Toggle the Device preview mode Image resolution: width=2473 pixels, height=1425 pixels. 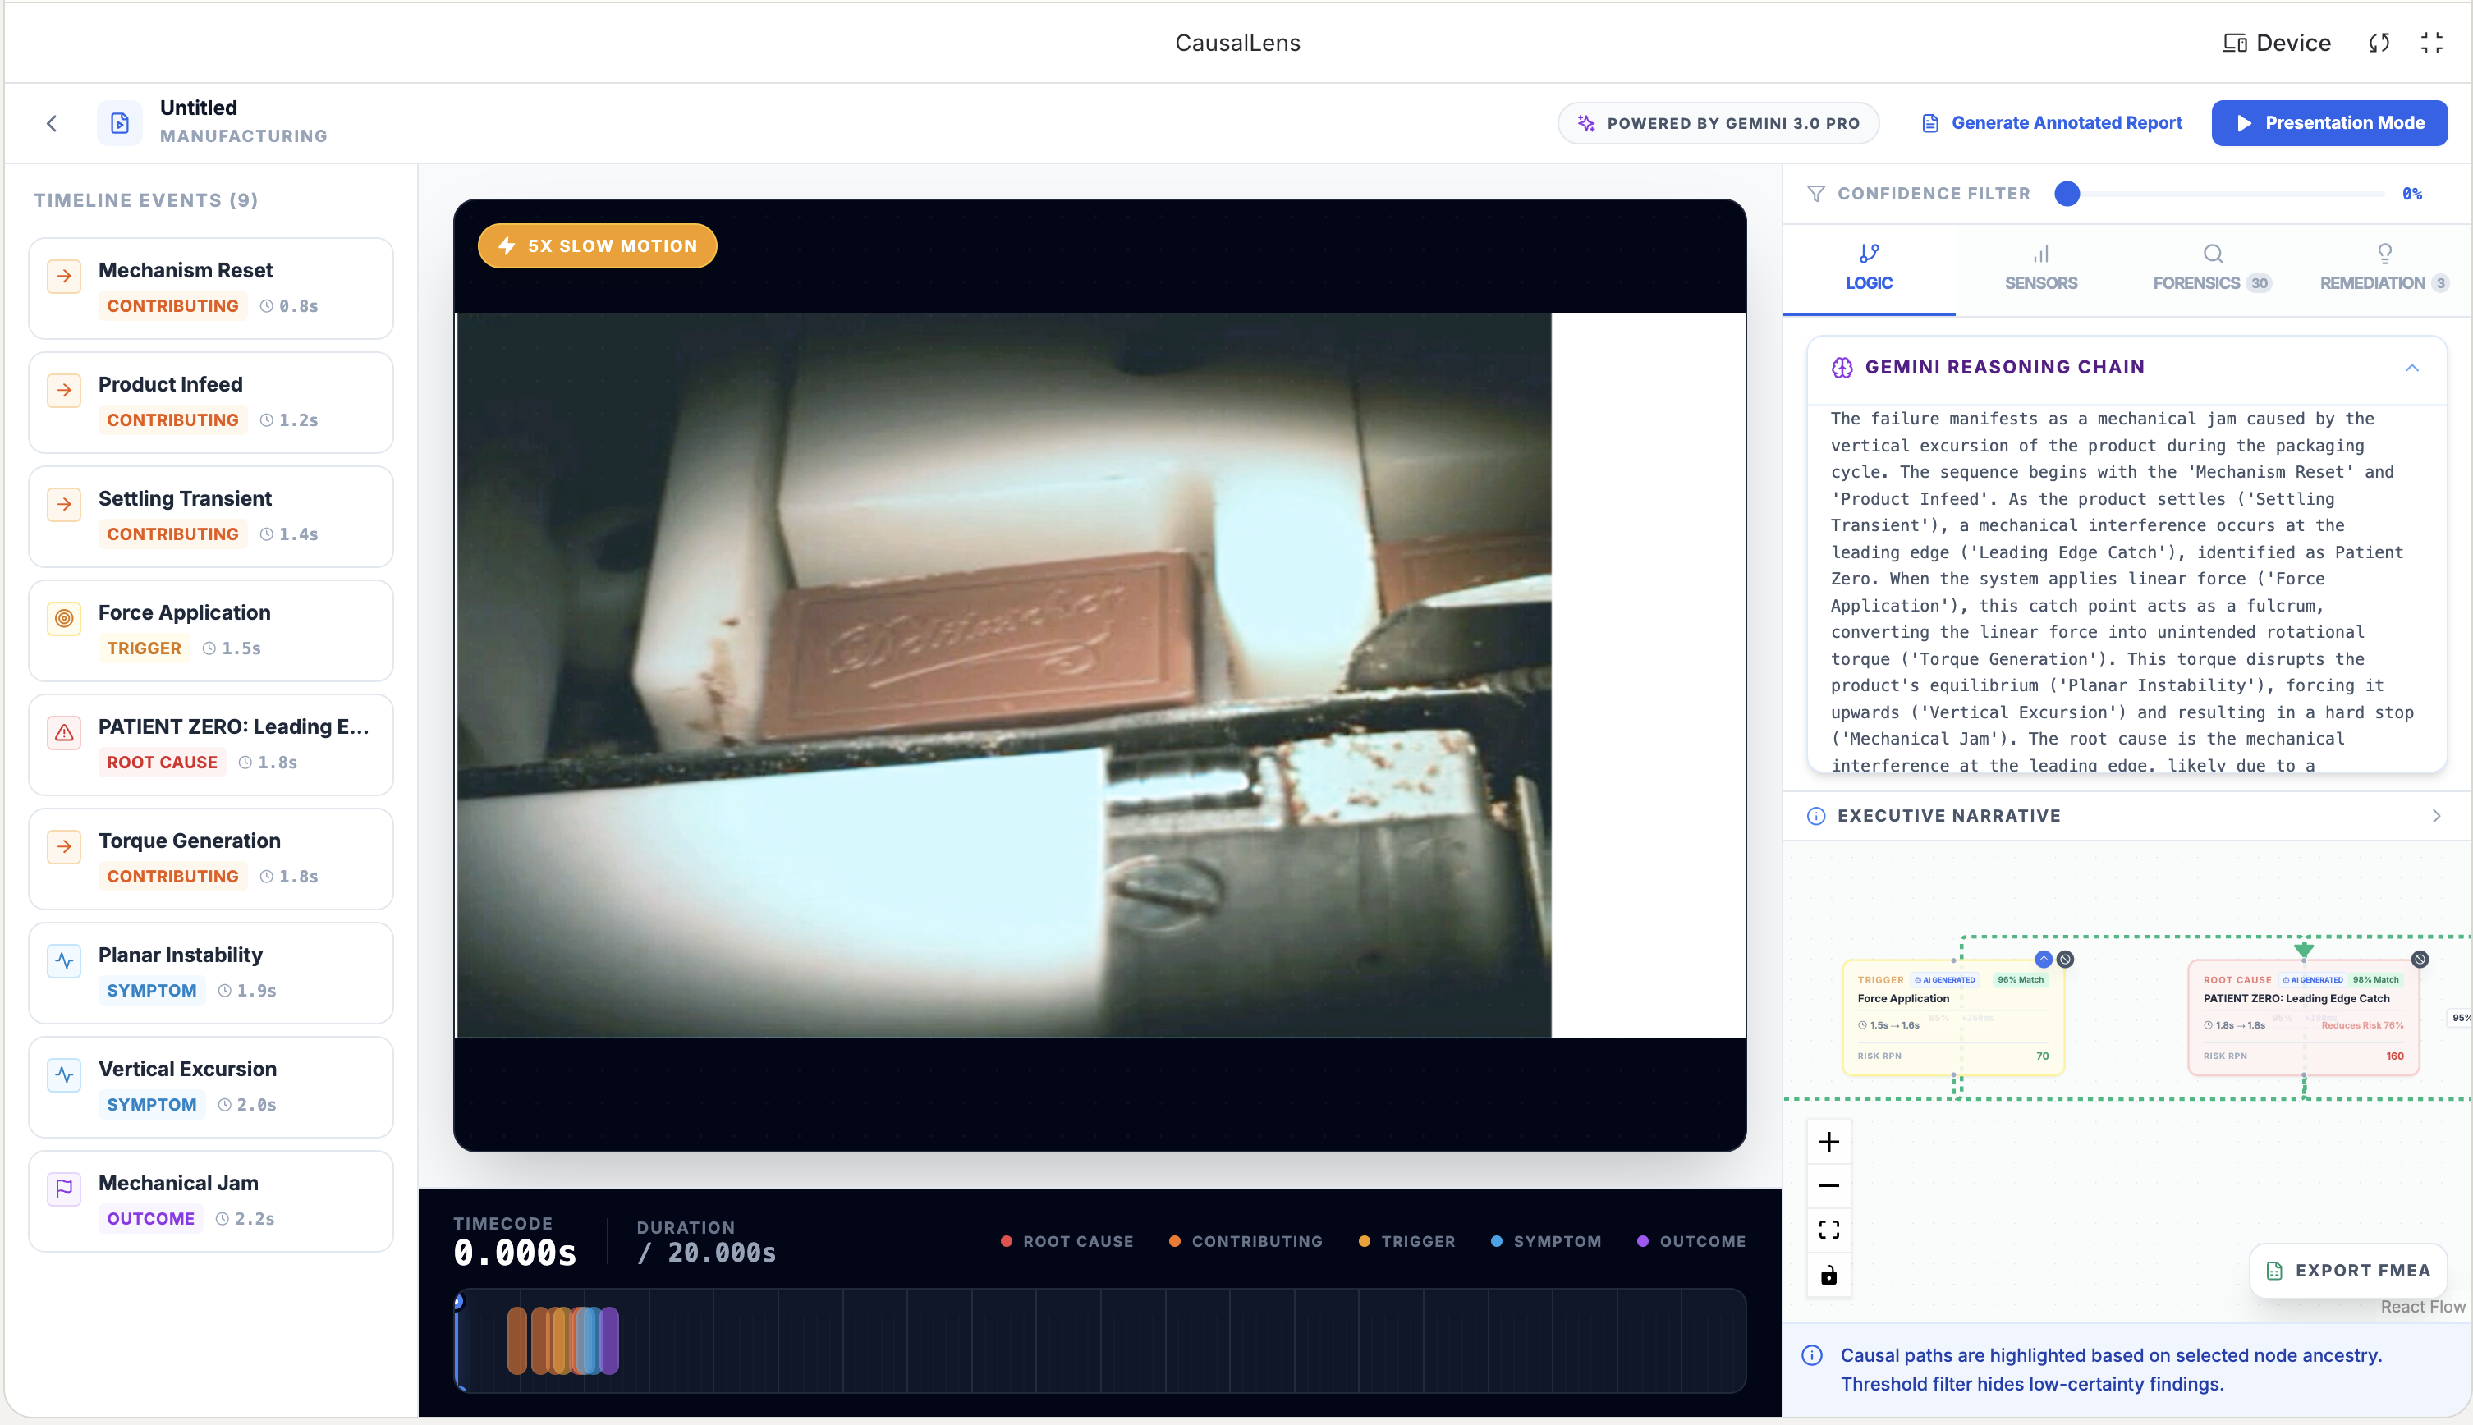tap(2276, 43)
